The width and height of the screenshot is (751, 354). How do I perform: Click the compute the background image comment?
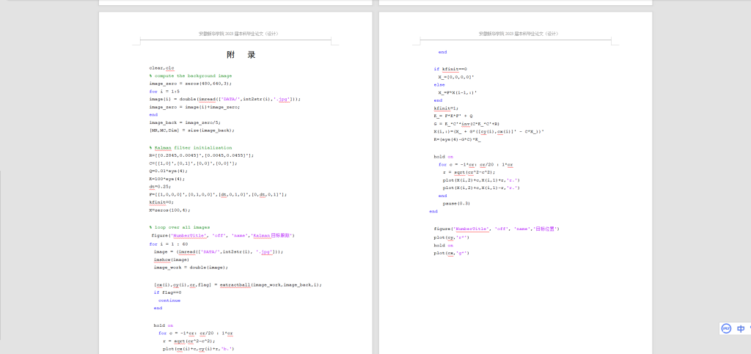point(192,75)
